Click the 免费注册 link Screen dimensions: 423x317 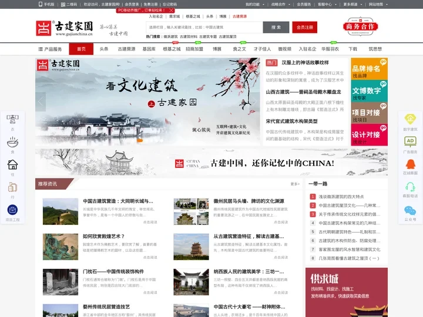point(150,4)
